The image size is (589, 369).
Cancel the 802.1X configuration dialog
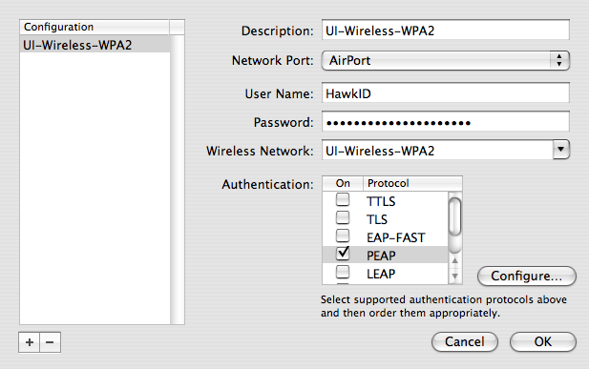pyautogui.click(x=465, y=342)
